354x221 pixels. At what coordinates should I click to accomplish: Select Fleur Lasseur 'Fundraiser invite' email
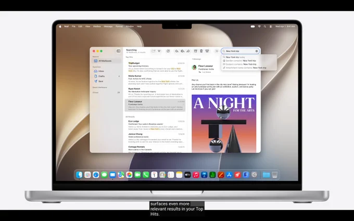pyautogui.click(x=155, y=106)
